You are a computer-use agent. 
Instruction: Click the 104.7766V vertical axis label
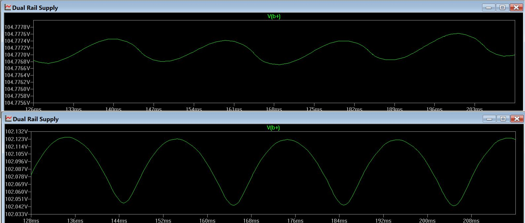pyautogui.click(x=17, y=68)
